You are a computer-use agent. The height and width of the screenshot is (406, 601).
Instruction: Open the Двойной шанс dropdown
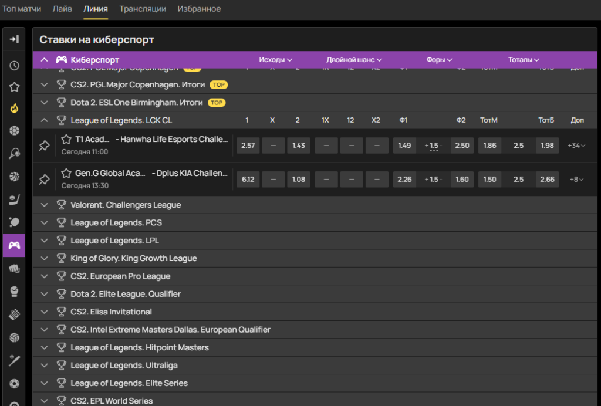tap(354, 60)
